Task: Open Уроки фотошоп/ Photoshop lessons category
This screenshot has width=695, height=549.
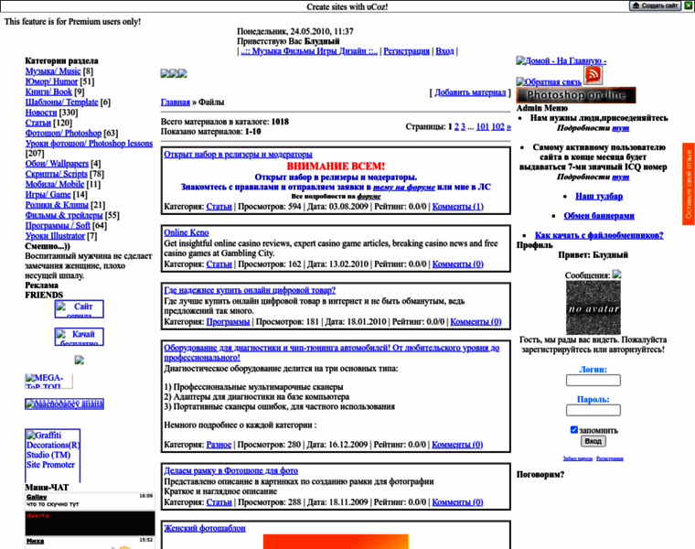Action: click(89, 144)
